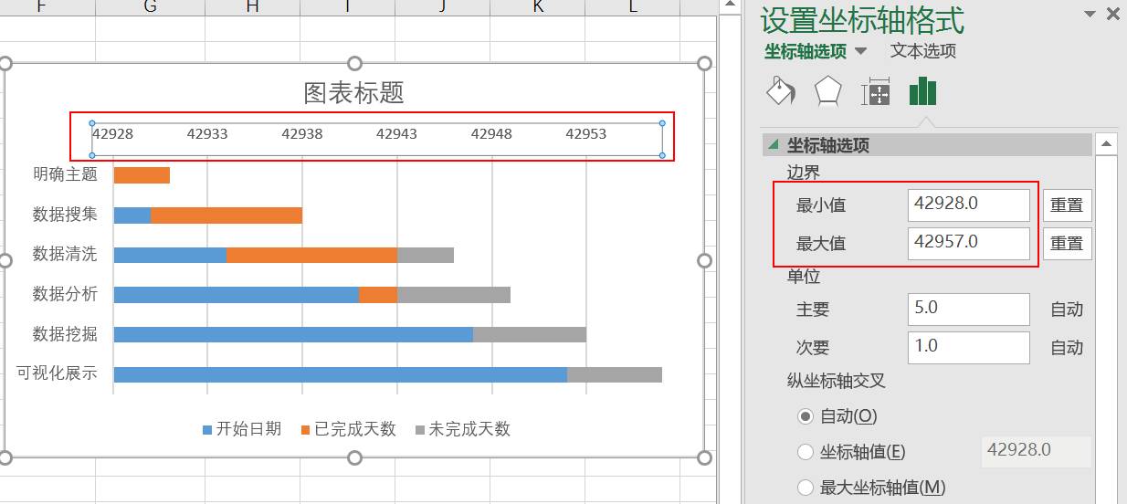Switch to the 坐标轴选项 tab
This screenshot has width=1127, height=504.
pos(806,51)
